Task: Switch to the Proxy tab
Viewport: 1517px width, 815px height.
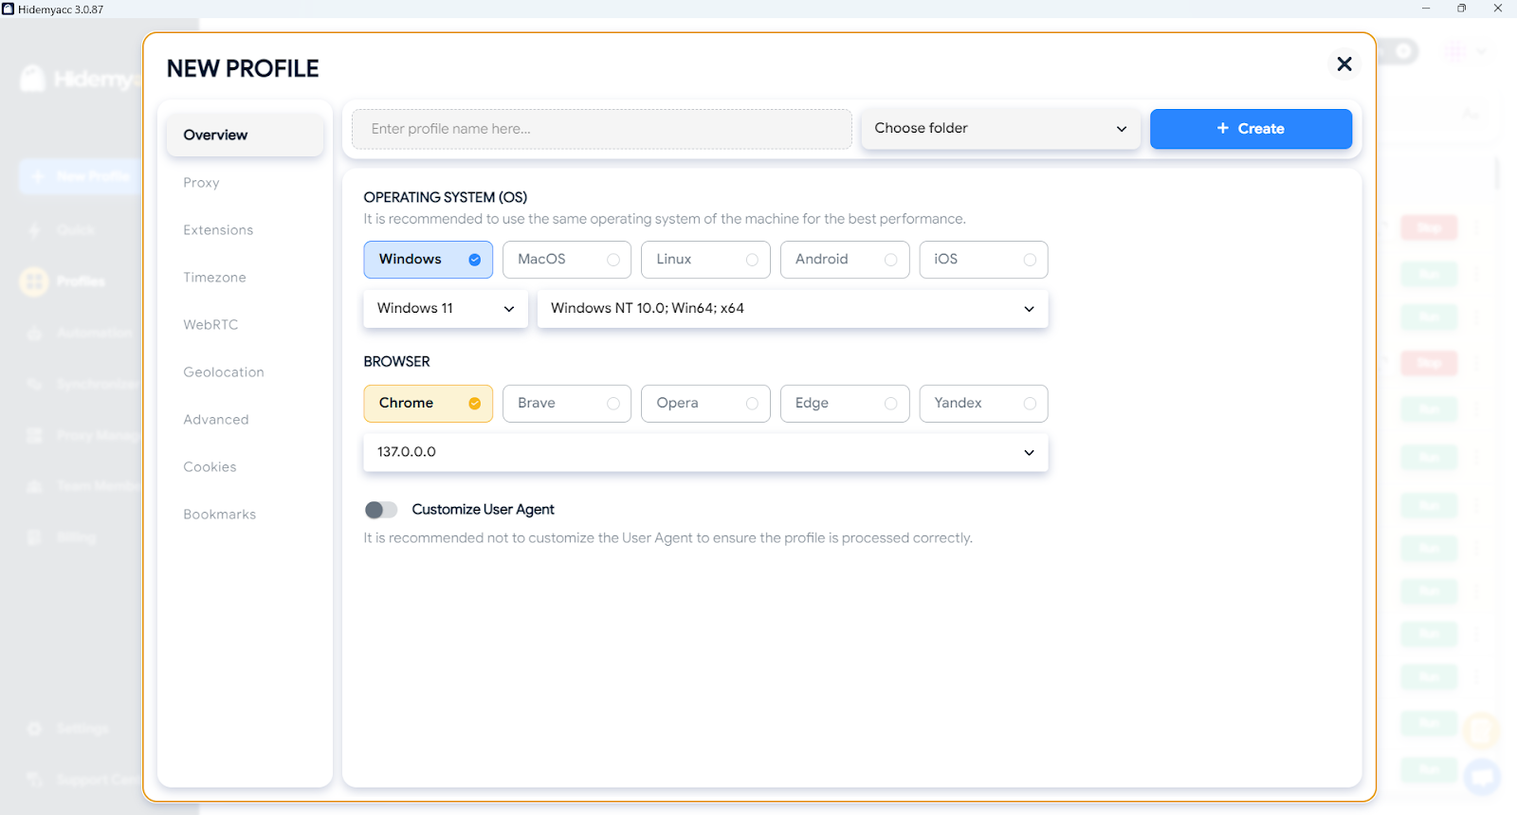Action: tap(201, 183)
